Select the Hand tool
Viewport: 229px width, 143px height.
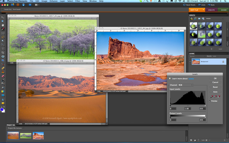point(3,25)
